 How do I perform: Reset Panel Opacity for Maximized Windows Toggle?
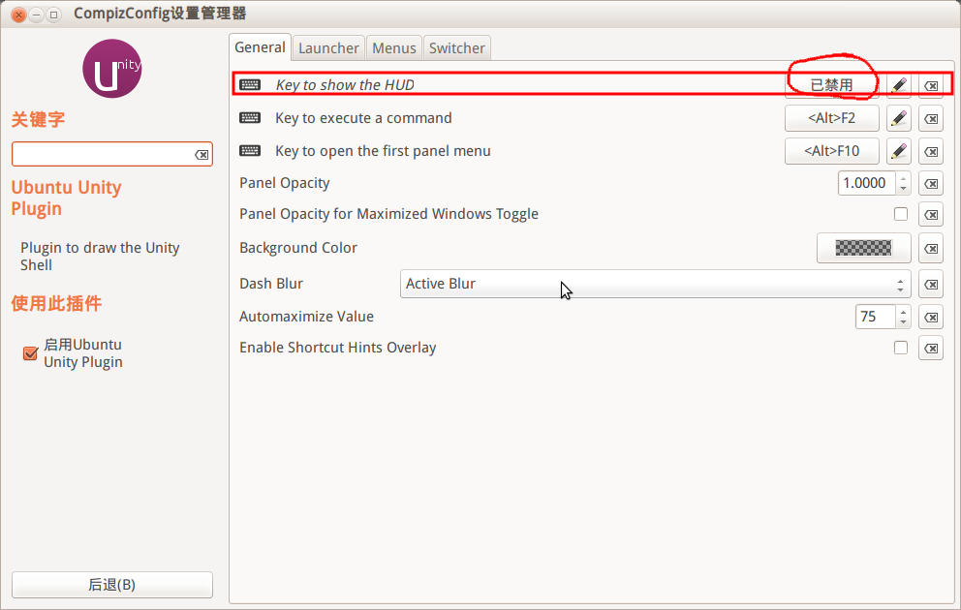point(931,214)
